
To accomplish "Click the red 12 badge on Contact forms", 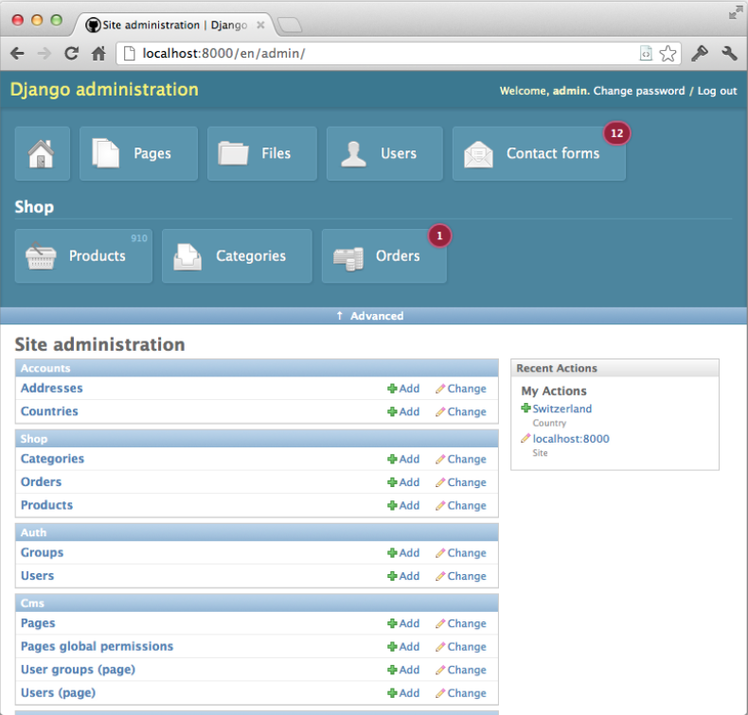I will [616, 133].
